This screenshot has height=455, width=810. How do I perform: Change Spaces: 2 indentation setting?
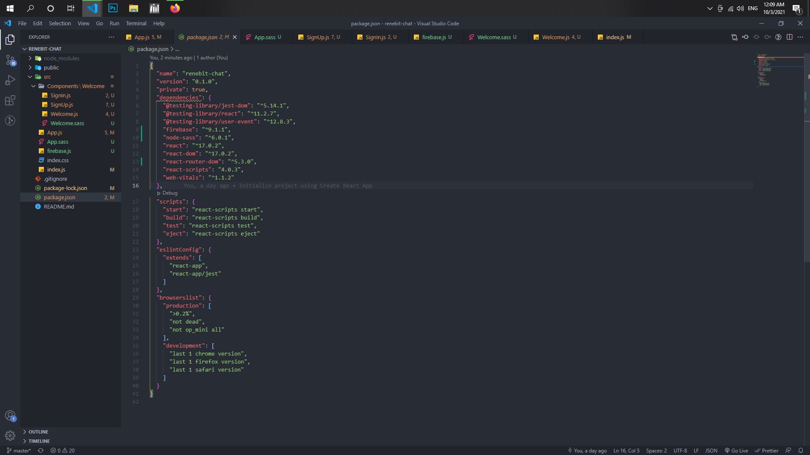(x=656, y=450)
